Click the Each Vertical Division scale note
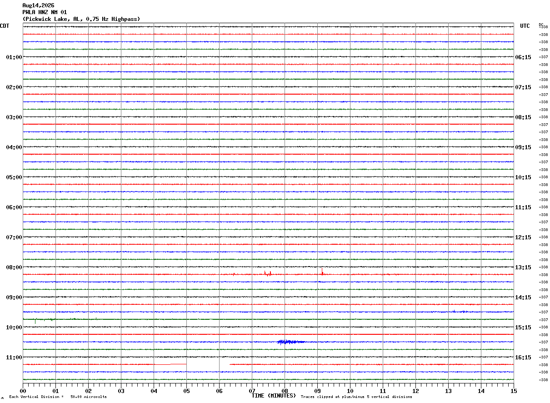 pos(58,397)
